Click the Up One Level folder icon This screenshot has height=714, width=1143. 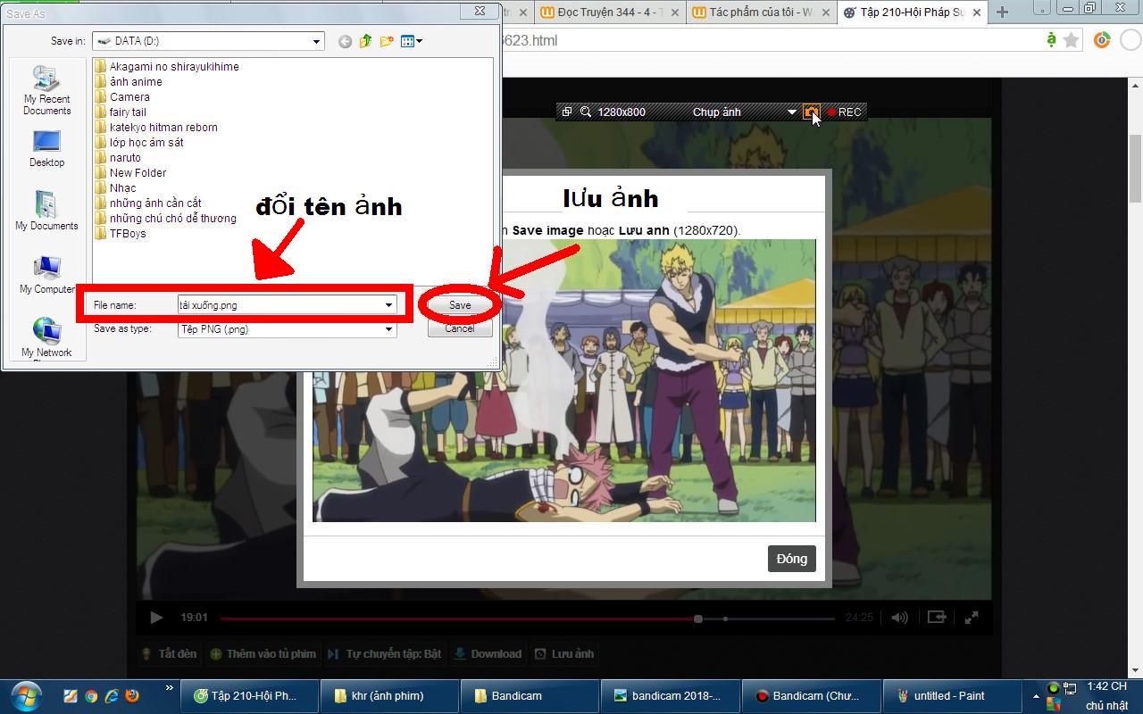click(x=366, y=41)
